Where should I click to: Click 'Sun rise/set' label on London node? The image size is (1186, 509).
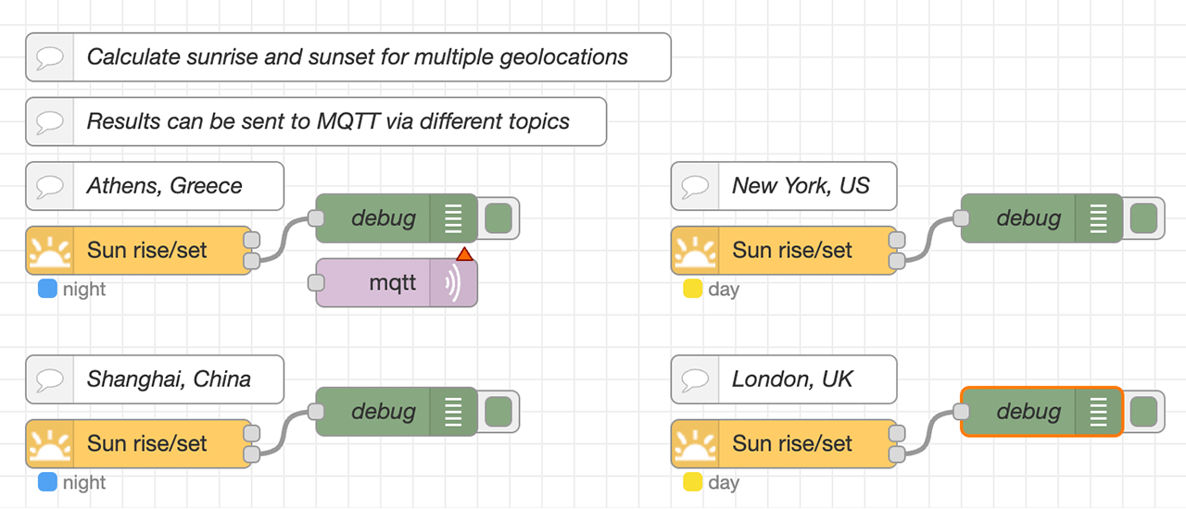pos(792,443)
